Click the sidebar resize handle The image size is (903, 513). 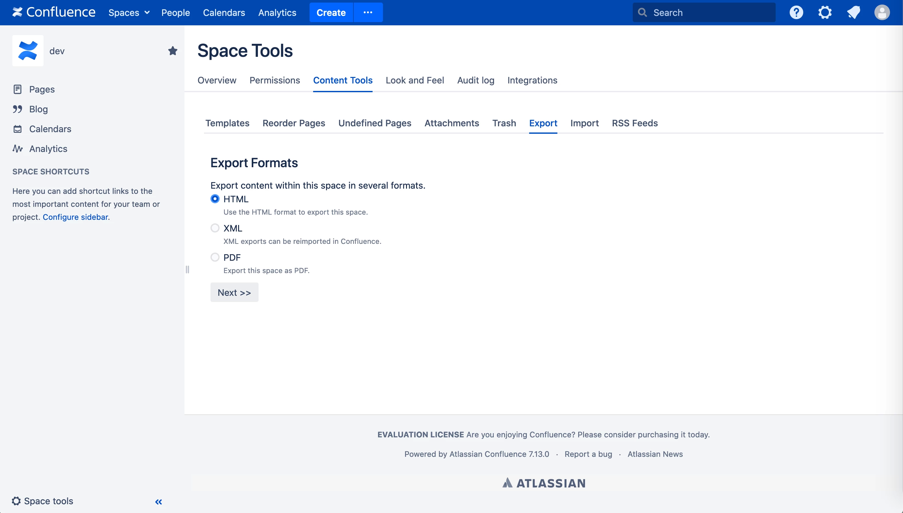coord(187,269)
